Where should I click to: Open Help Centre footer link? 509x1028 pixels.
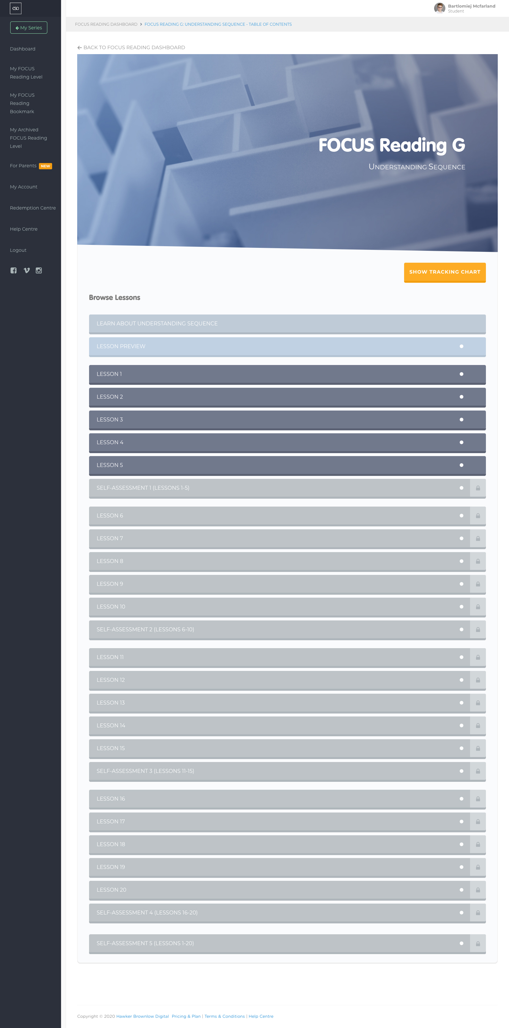[x=261, y=1016]
